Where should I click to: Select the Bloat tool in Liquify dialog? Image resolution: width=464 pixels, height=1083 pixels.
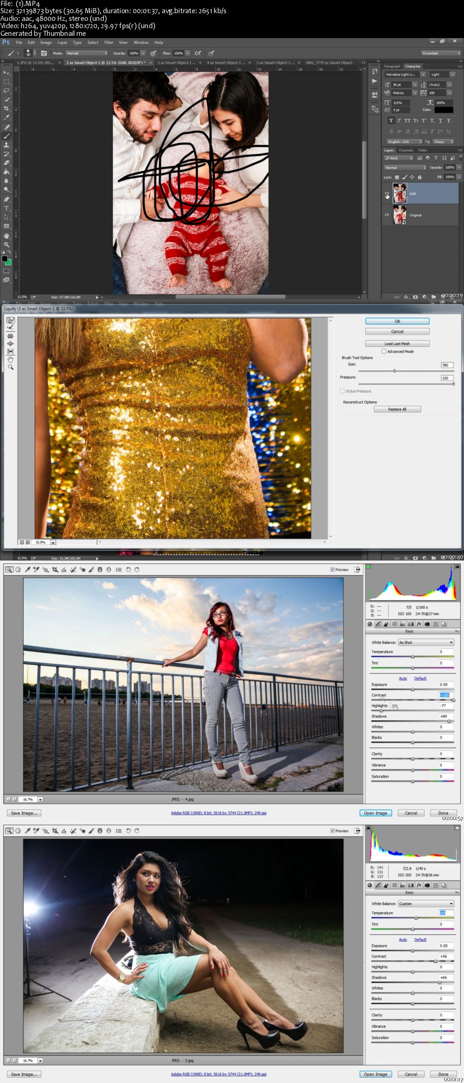click(x=10, y=344)
